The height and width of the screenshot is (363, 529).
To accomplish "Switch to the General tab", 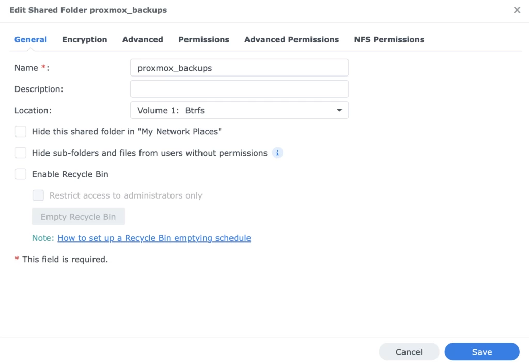I will tap(30, 39).
